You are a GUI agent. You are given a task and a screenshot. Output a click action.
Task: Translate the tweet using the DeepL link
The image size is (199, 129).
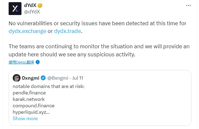21,62
